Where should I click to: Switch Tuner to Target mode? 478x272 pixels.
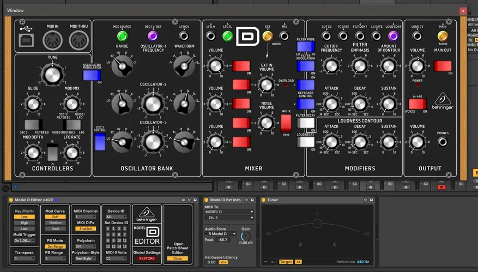[x=286, y=262]
